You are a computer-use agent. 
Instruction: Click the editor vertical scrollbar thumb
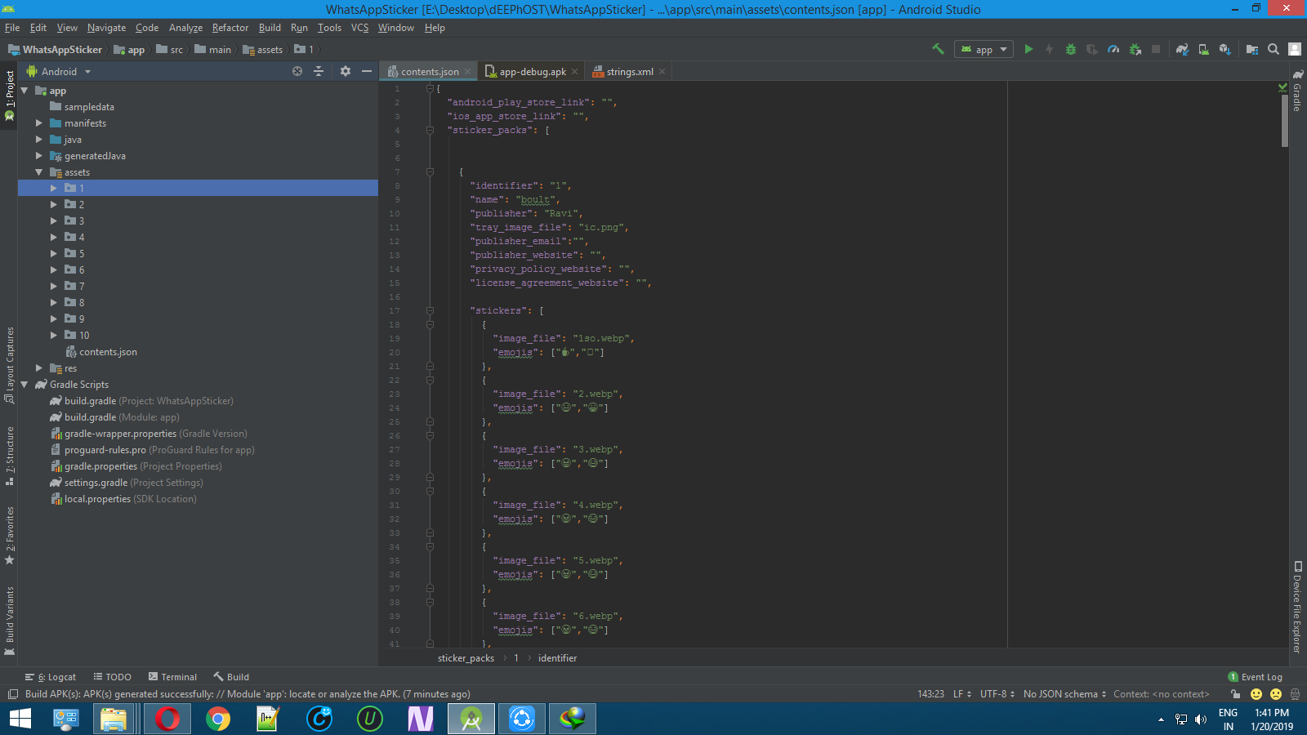(1285, 121)
